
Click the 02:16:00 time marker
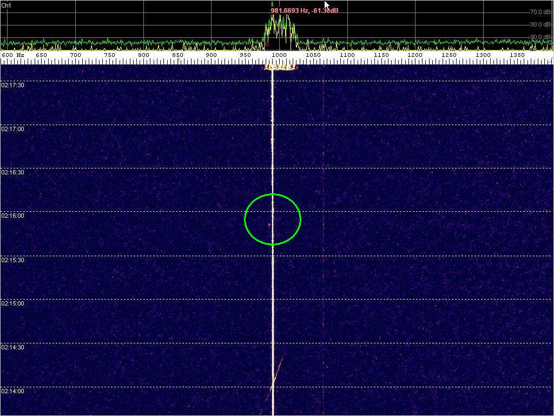(x=12, y=216)
